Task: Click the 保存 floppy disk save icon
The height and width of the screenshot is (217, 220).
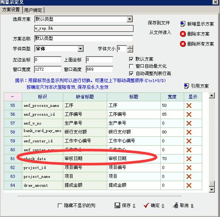Action: pos(118,206)
